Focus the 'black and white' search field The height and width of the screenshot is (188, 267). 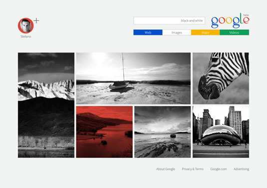(169, 20)
